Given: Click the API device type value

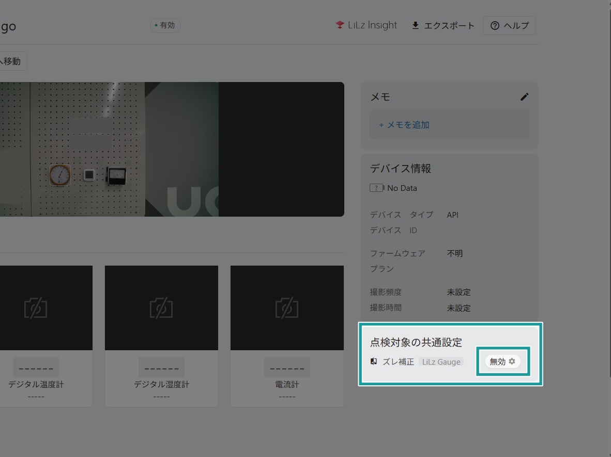Looking at the screenshot, I should pos(452,215).
